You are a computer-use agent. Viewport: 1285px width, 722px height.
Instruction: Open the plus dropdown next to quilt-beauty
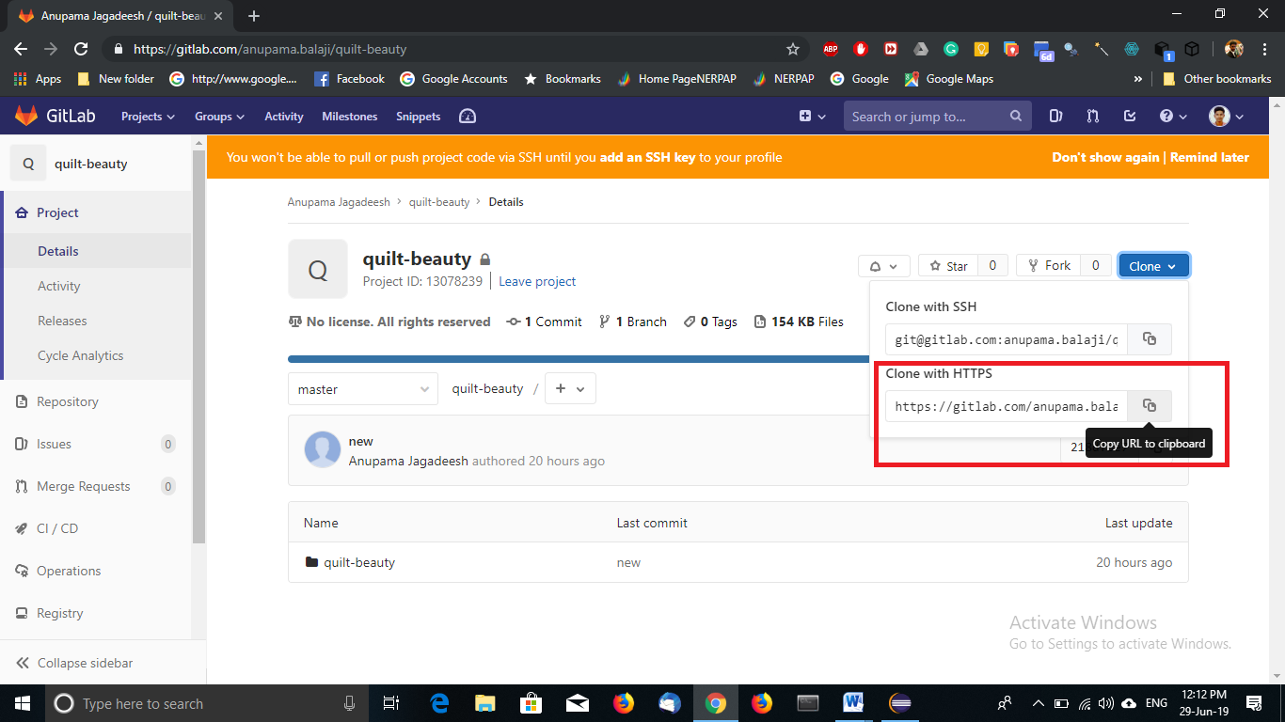point(570,388)
